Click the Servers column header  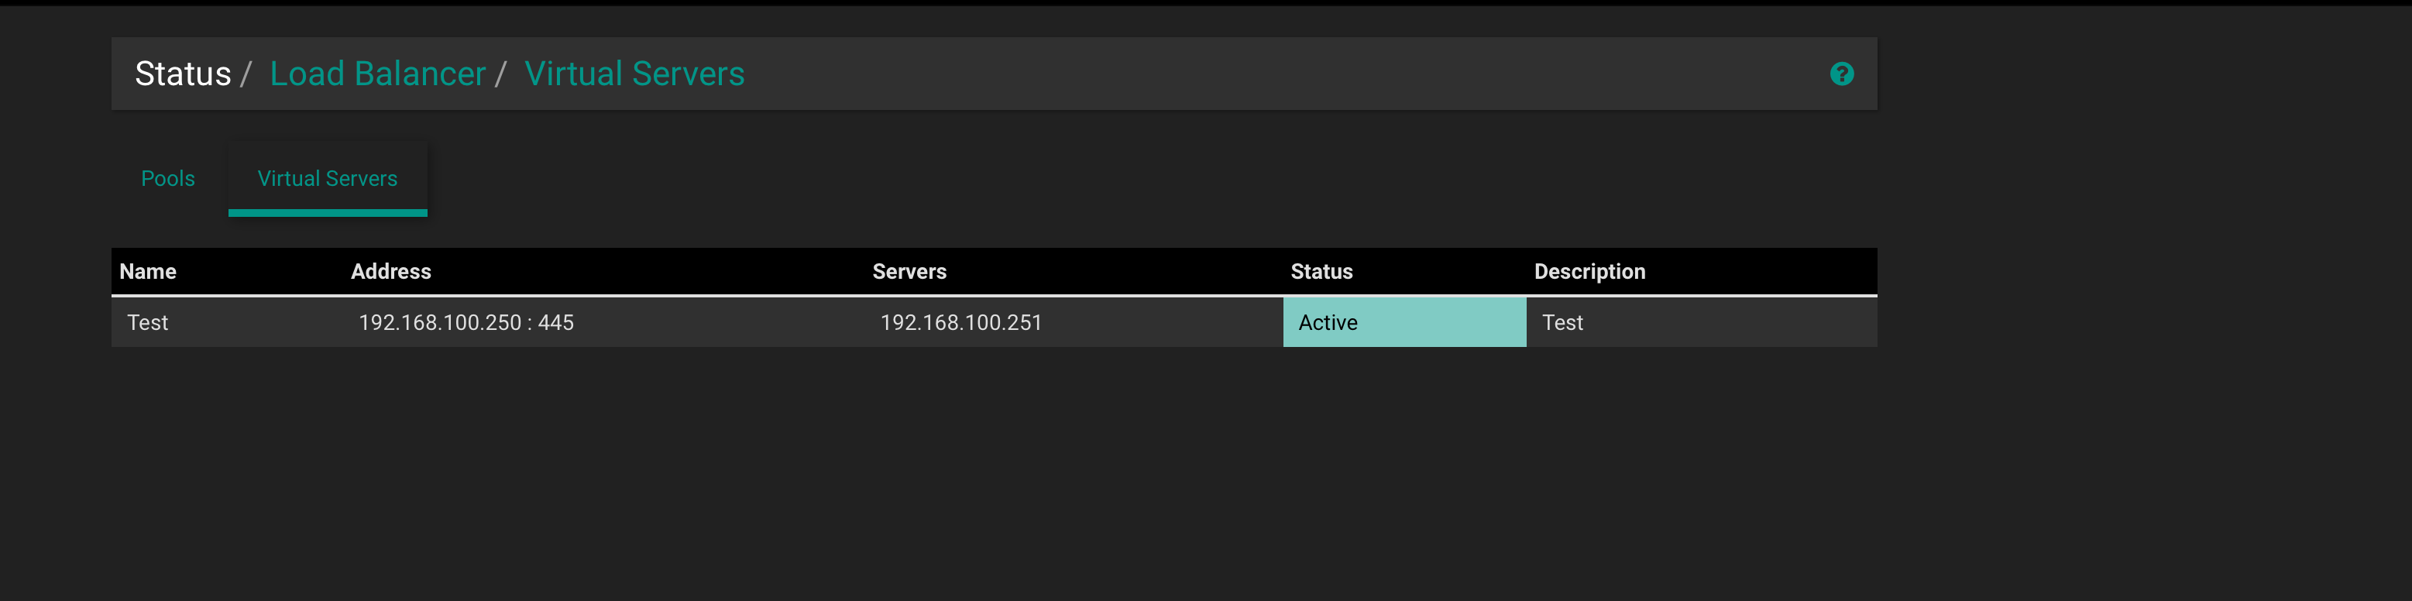pos(909,272)
